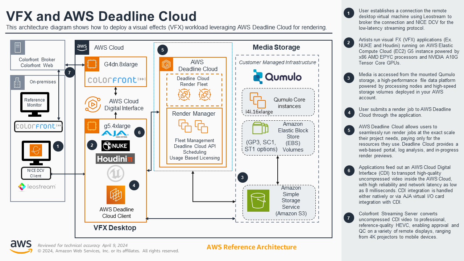Viewport: 464px width, 261px height.
Task: Click the 'Deadline Cloud API' text
Action: [195, 146]
